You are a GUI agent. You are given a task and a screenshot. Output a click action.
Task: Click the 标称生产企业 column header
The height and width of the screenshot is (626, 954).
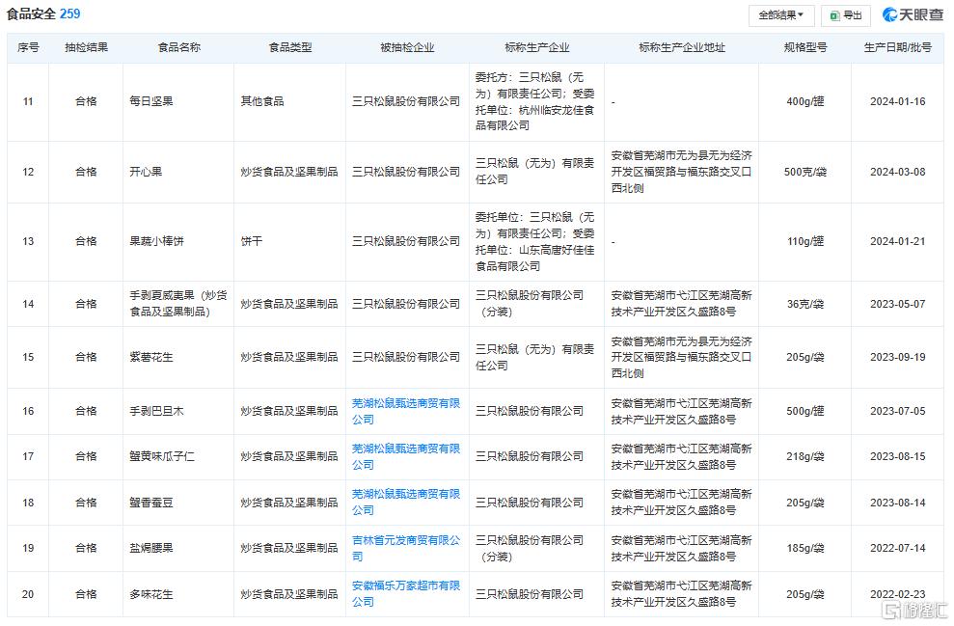(536, 47)
